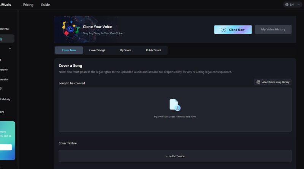Switch to the My Voice tab

pyautogui.click(x=125, y=50)
